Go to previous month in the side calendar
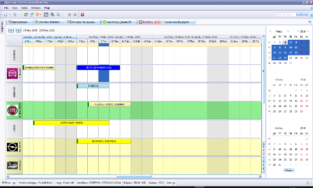313x188 pixels. [x=270, y=31]
